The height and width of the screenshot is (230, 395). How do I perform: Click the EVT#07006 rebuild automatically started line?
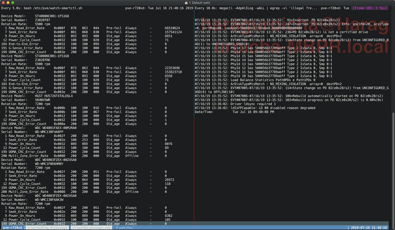point(289,96)
